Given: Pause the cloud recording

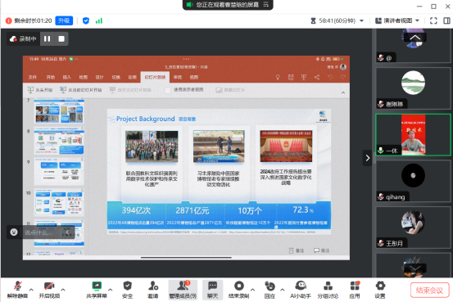Looking at the screenshot, I should click(x=47, y=38).
